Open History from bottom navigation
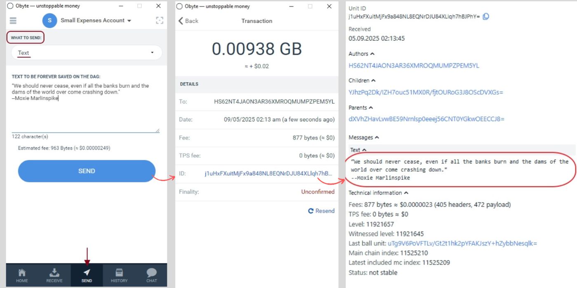This screenshot has height=288, width=577. coord(119,275)
